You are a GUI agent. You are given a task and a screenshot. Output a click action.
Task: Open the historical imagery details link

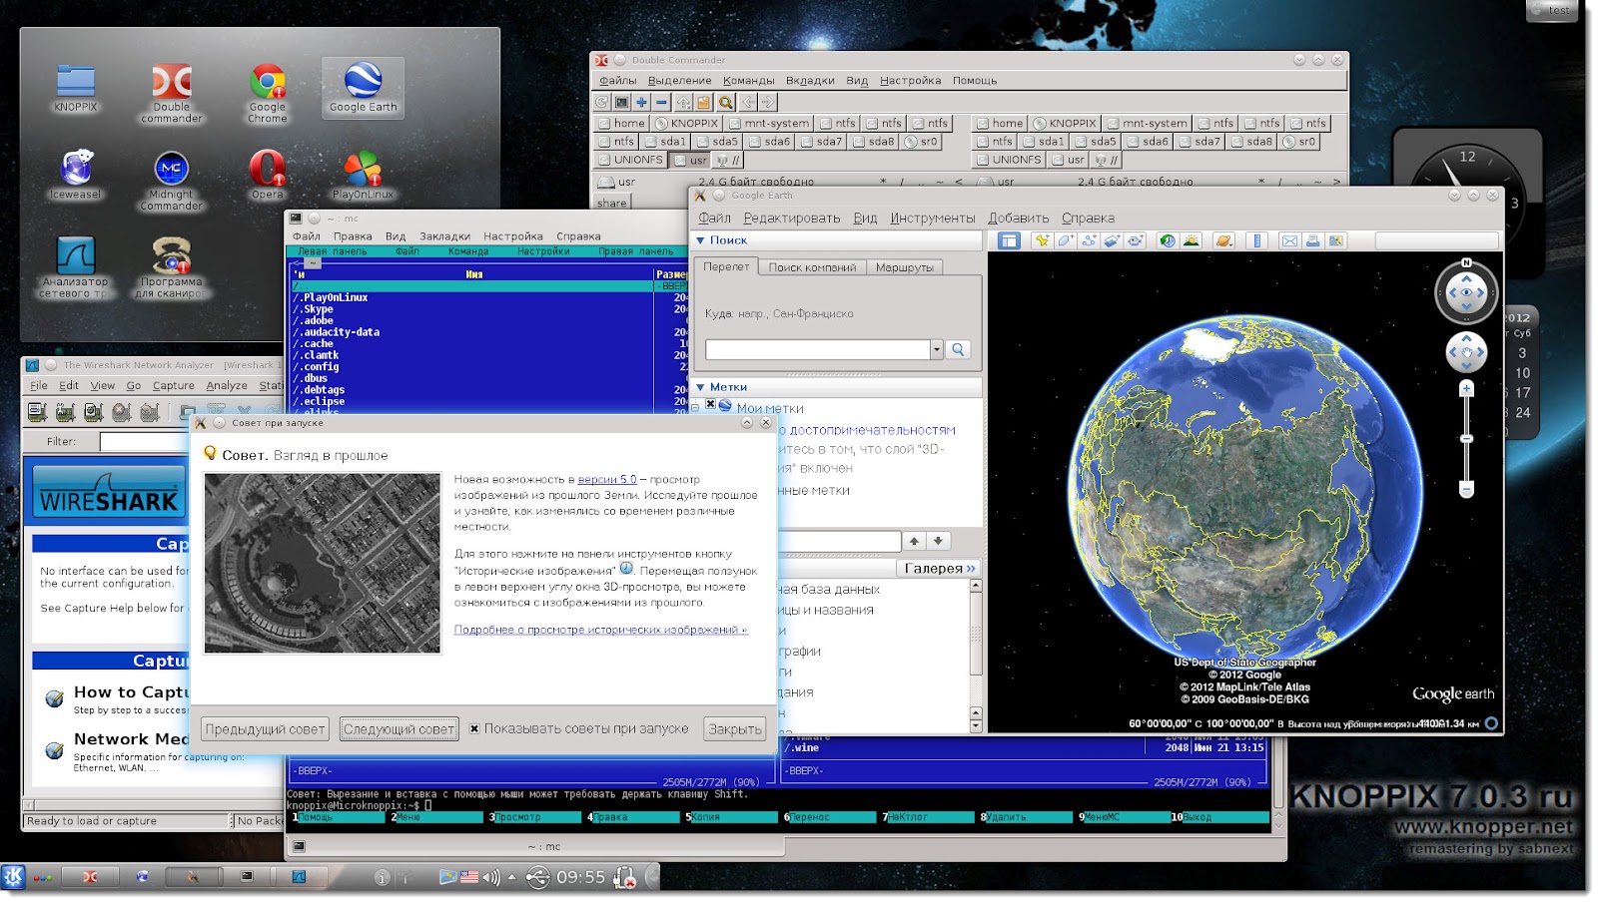pos(600,630)
